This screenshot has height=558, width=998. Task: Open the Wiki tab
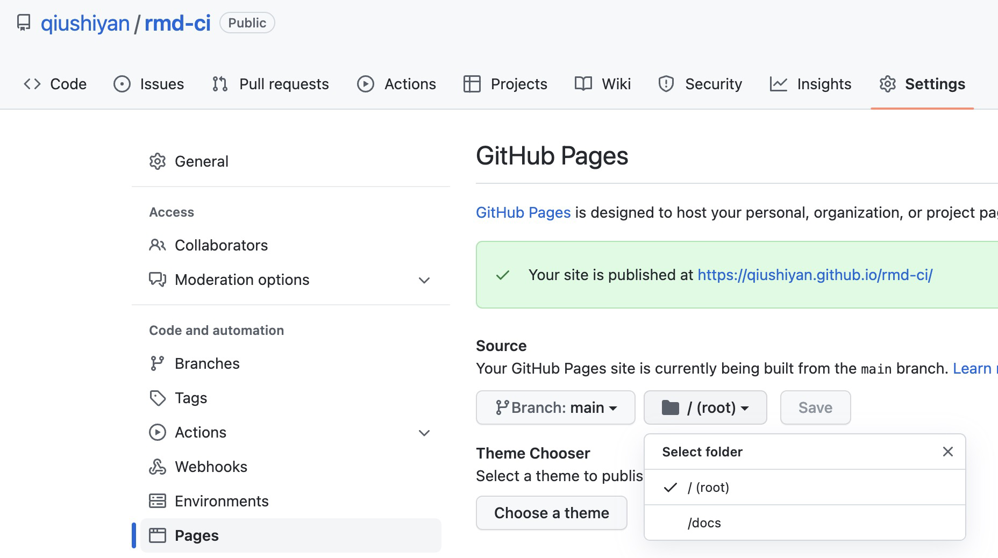[x=603, y=84]
